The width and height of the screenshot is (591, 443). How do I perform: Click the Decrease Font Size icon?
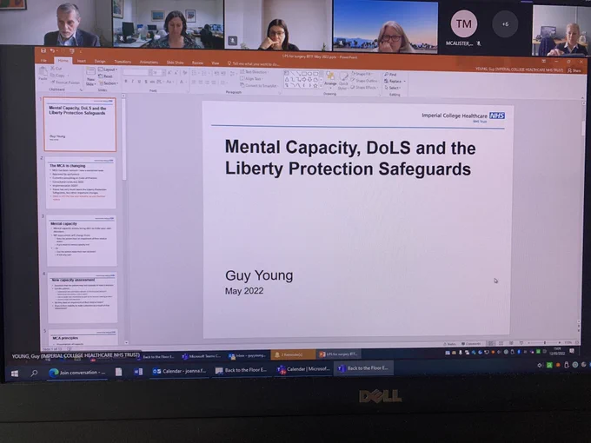click(176, 72)
